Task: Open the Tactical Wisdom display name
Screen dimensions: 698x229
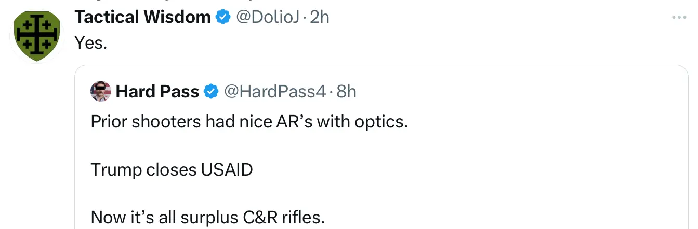Action: (142, 18)
